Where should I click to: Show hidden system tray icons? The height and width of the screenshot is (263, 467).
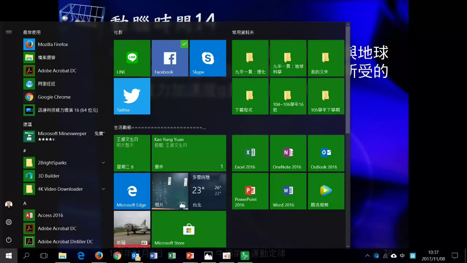tap(367, 256)
